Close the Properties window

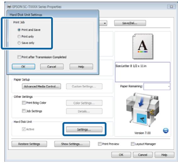171,7
